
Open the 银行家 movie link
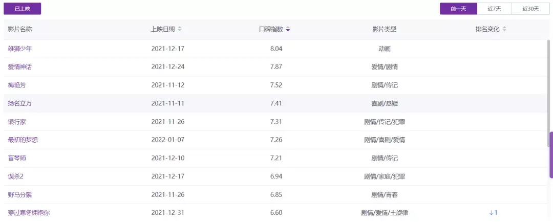[17, 122]
